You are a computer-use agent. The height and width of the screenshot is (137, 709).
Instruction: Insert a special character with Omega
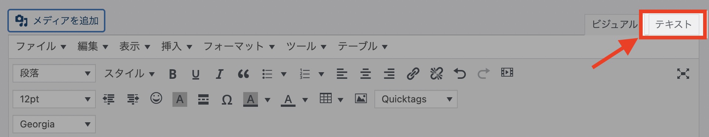point(227,99)
